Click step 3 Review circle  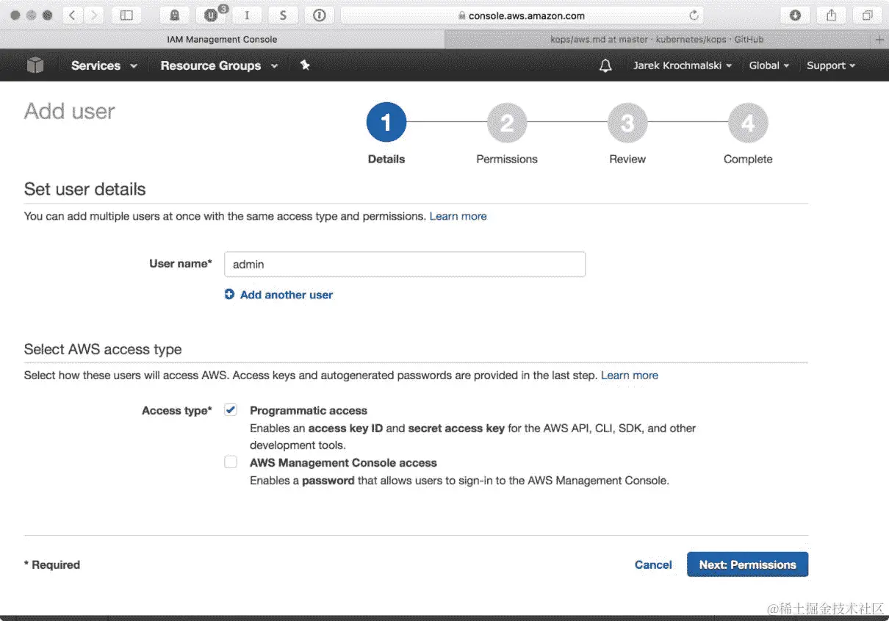pyautogui.click(x=627, y=123)
